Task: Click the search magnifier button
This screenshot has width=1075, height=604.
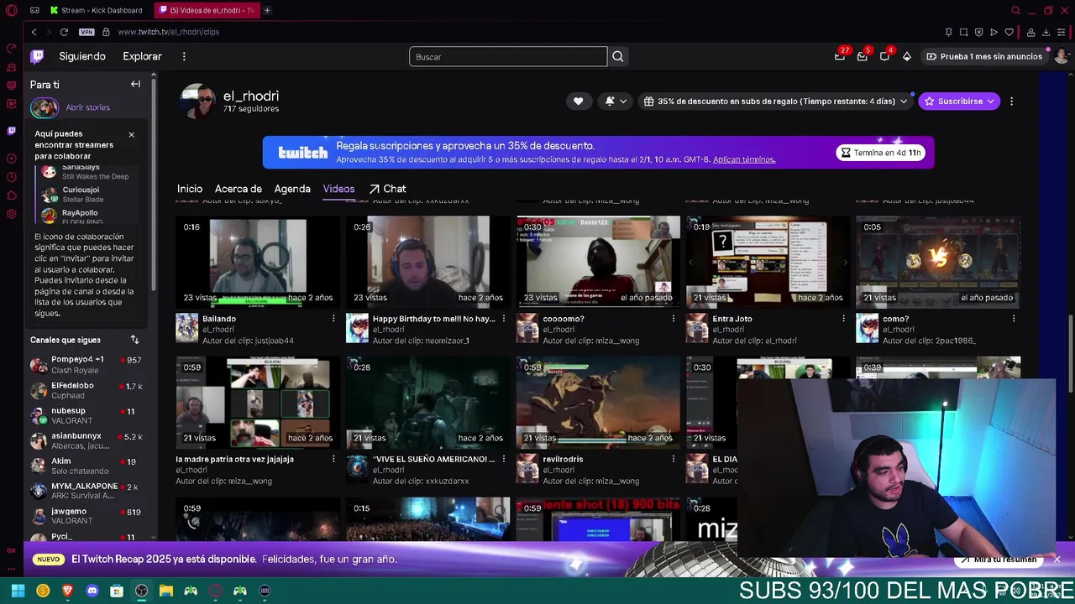Action: pos(618,56)
